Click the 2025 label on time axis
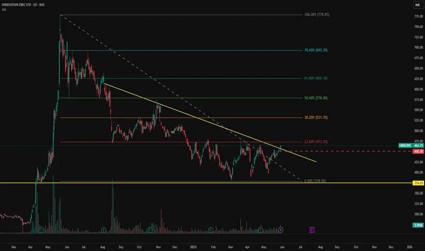This screenshot has width=425, height=251. (193, 247)
